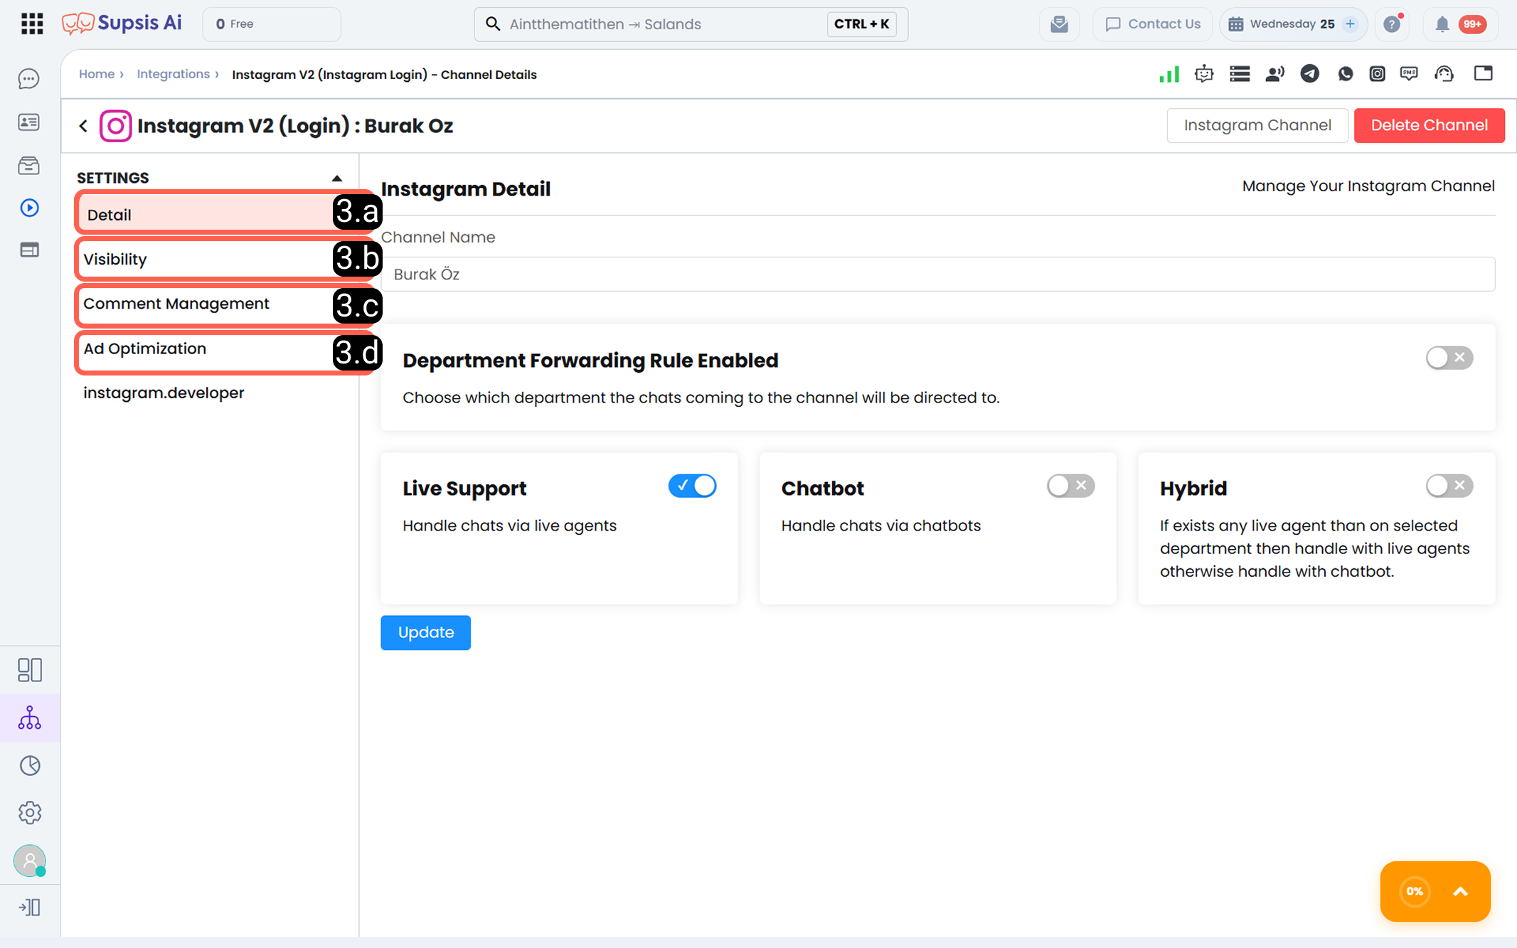The width and height of the screenshot is (1517, 948).
Task: Click the window panel icon
Action: (1483, 73)
